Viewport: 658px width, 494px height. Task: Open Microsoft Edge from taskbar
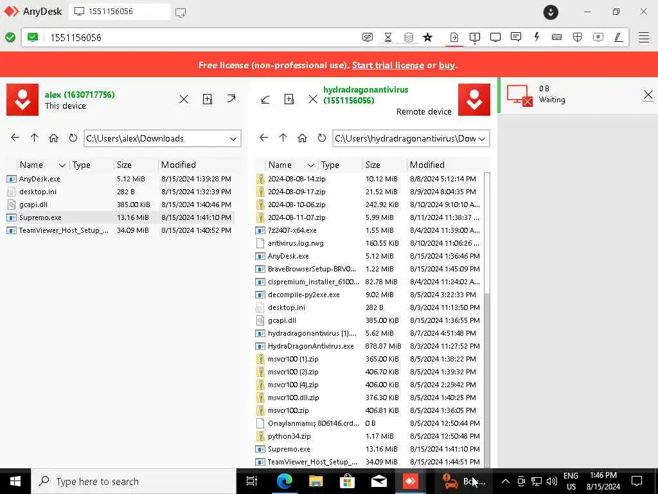point(284,481)
